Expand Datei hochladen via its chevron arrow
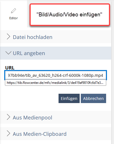This screenshot has width=114, height=144. tap(8, 37)
